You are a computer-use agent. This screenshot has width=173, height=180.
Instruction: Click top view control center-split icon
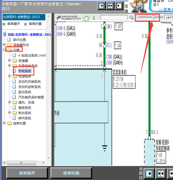[x=110, y=6]
